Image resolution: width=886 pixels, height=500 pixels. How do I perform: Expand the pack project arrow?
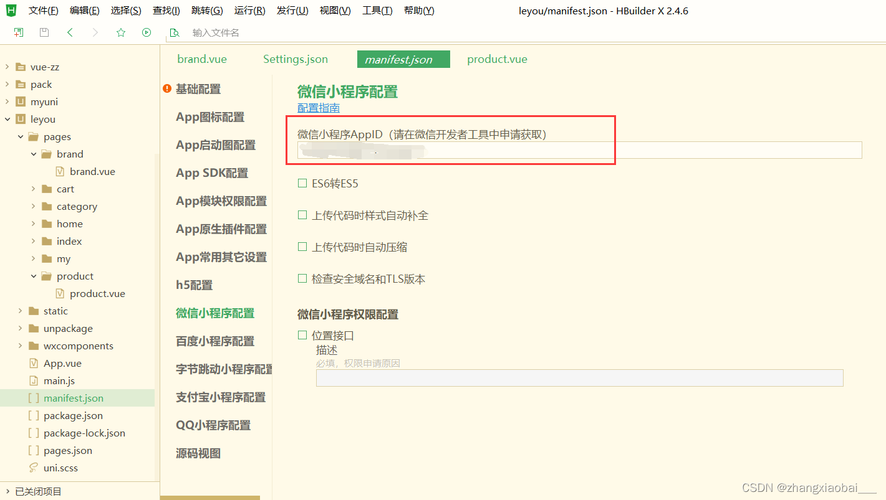(x=7, y=84)
